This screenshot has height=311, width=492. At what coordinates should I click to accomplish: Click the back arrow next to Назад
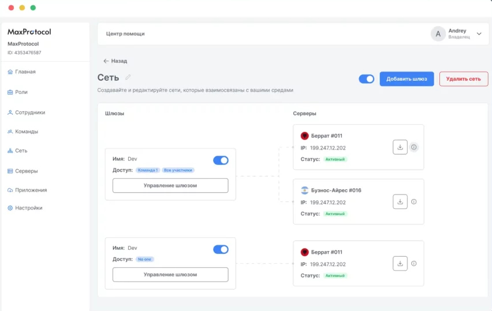(106, 61)
